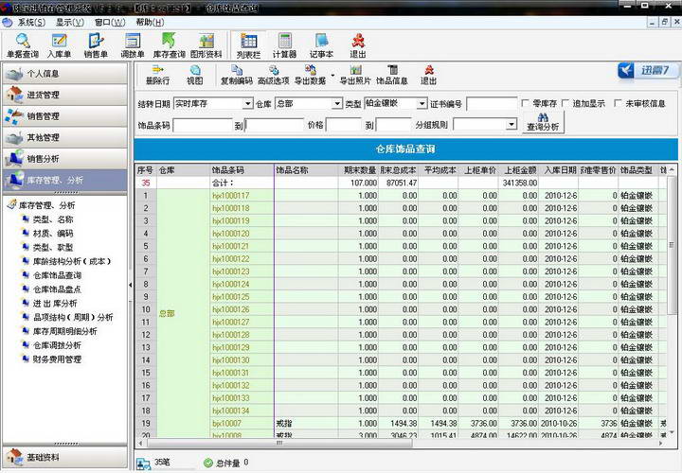Open the 销售管理 sidebar section
Viewport: 682px width, 473px height.
click(x=65, y=116)
